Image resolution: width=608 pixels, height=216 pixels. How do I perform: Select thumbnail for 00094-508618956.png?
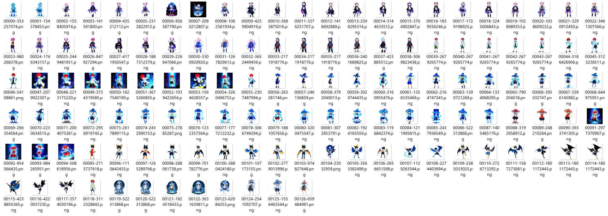(66, 151)
